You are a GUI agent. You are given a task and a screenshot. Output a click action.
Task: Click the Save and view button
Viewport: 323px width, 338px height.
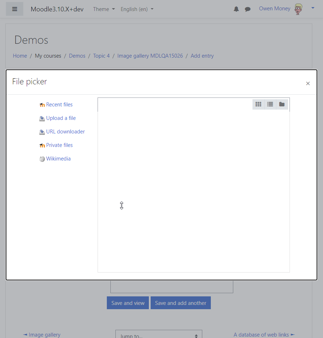click(x=128, y=303)
